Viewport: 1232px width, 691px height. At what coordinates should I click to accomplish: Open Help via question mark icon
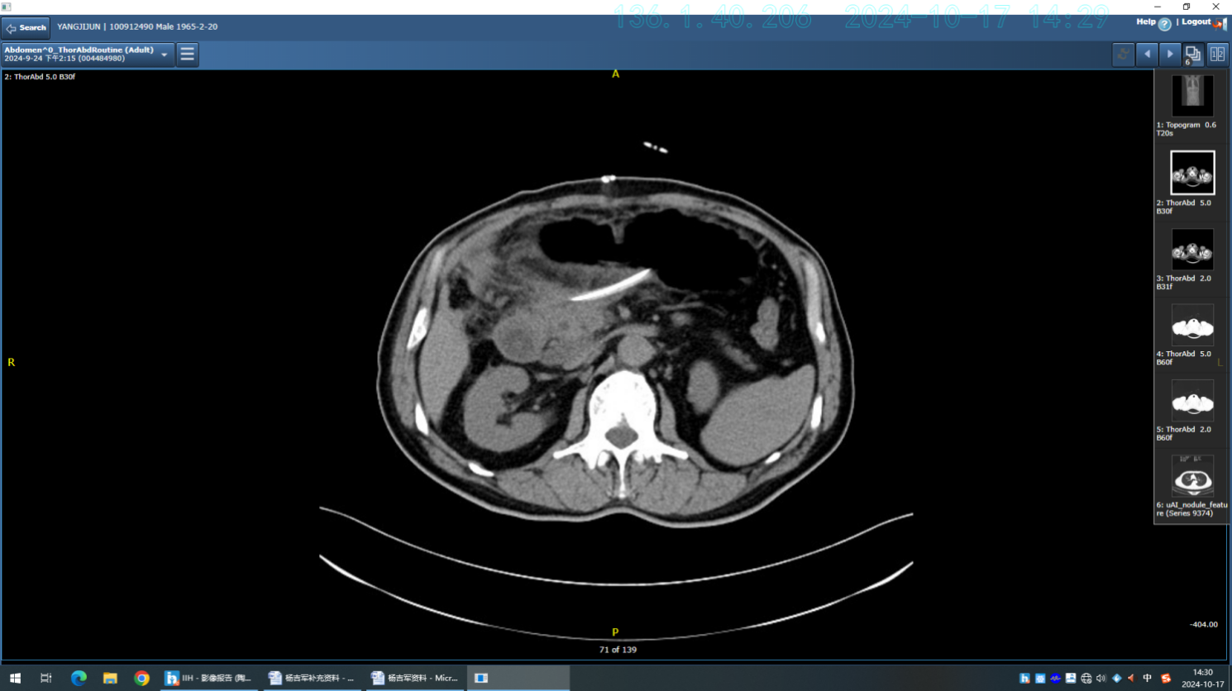tap(1164, 24)
